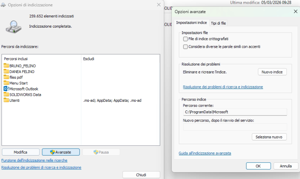The image size is (300, 179).
Task: Click 259.652 elementi indicizzati text
Action: click(x=52, y=16)
